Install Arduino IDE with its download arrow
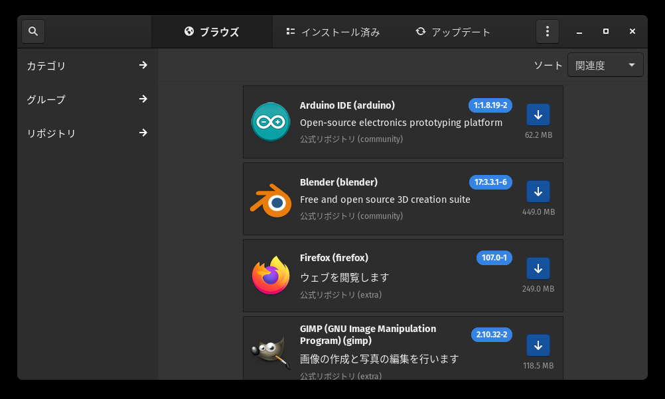The width and height of the screenshot is (665, 399). coord(538,115)
